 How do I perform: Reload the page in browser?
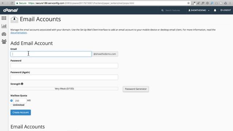coord(12,3)
